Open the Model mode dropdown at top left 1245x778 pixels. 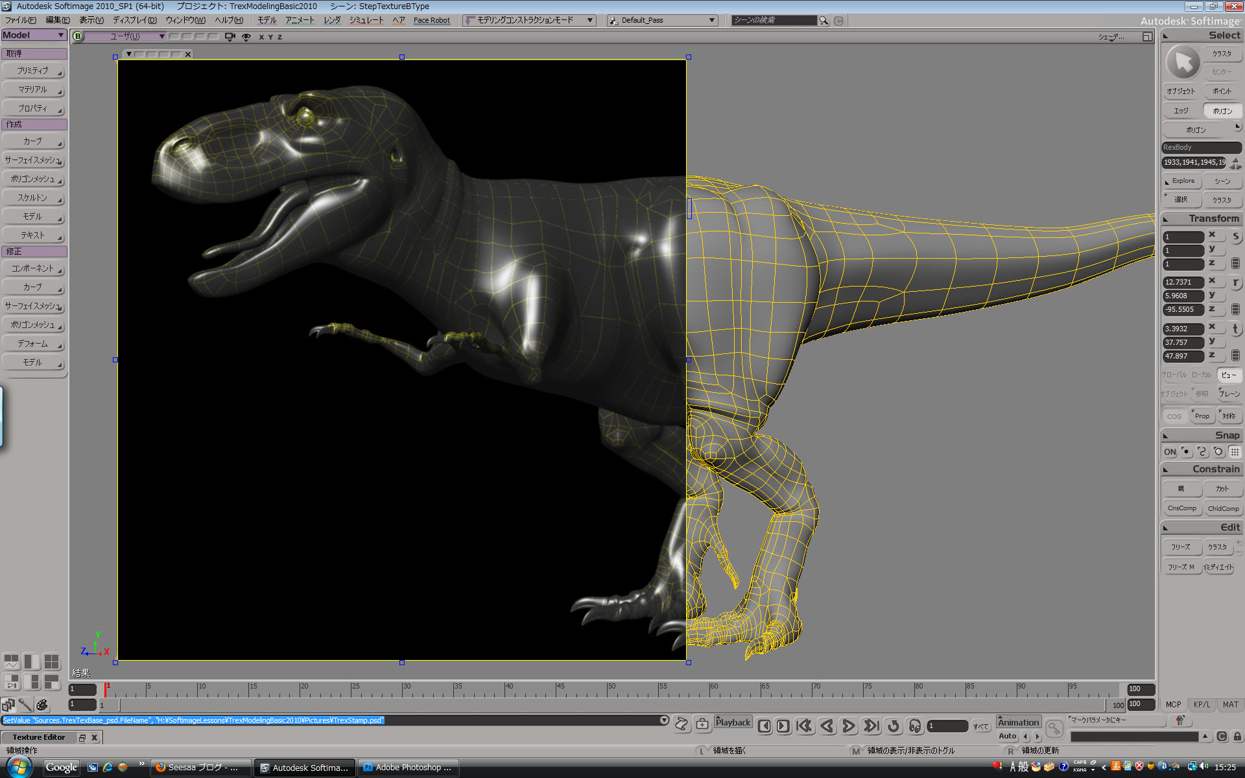[34, 34]
